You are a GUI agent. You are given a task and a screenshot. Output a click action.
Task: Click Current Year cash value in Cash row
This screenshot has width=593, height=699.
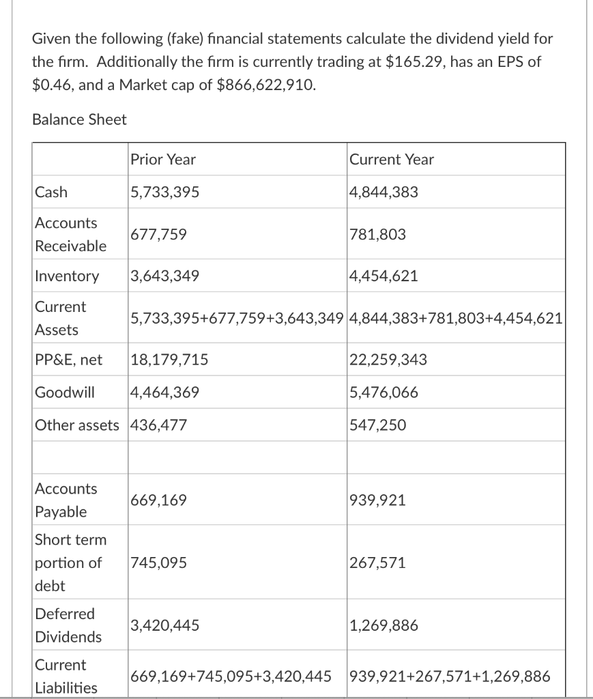383,192
